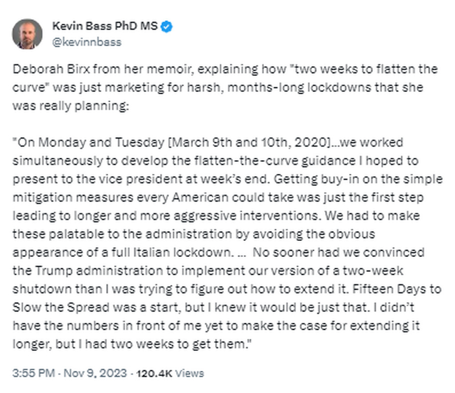
Task: Click the Nov 9, 2023 date
Action: (95, 373)
